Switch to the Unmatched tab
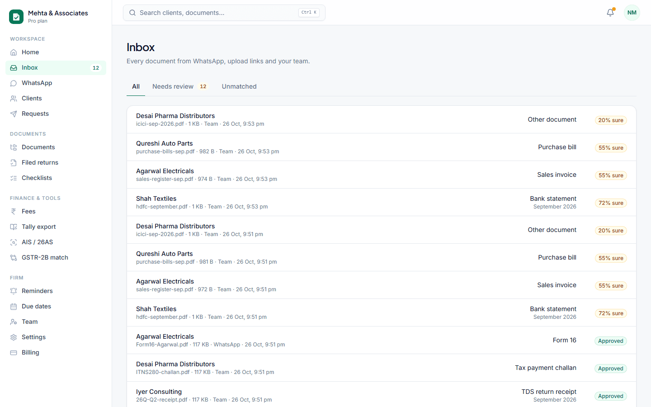The height and width of the screenshot is (407, 651). 239,86
